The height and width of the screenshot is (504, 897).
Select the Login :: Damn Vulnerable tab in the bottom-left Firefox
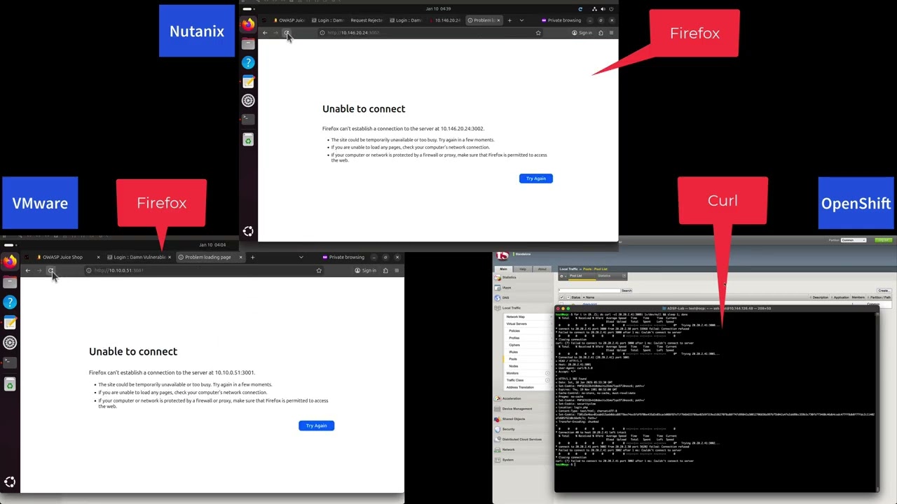(139, 257)
